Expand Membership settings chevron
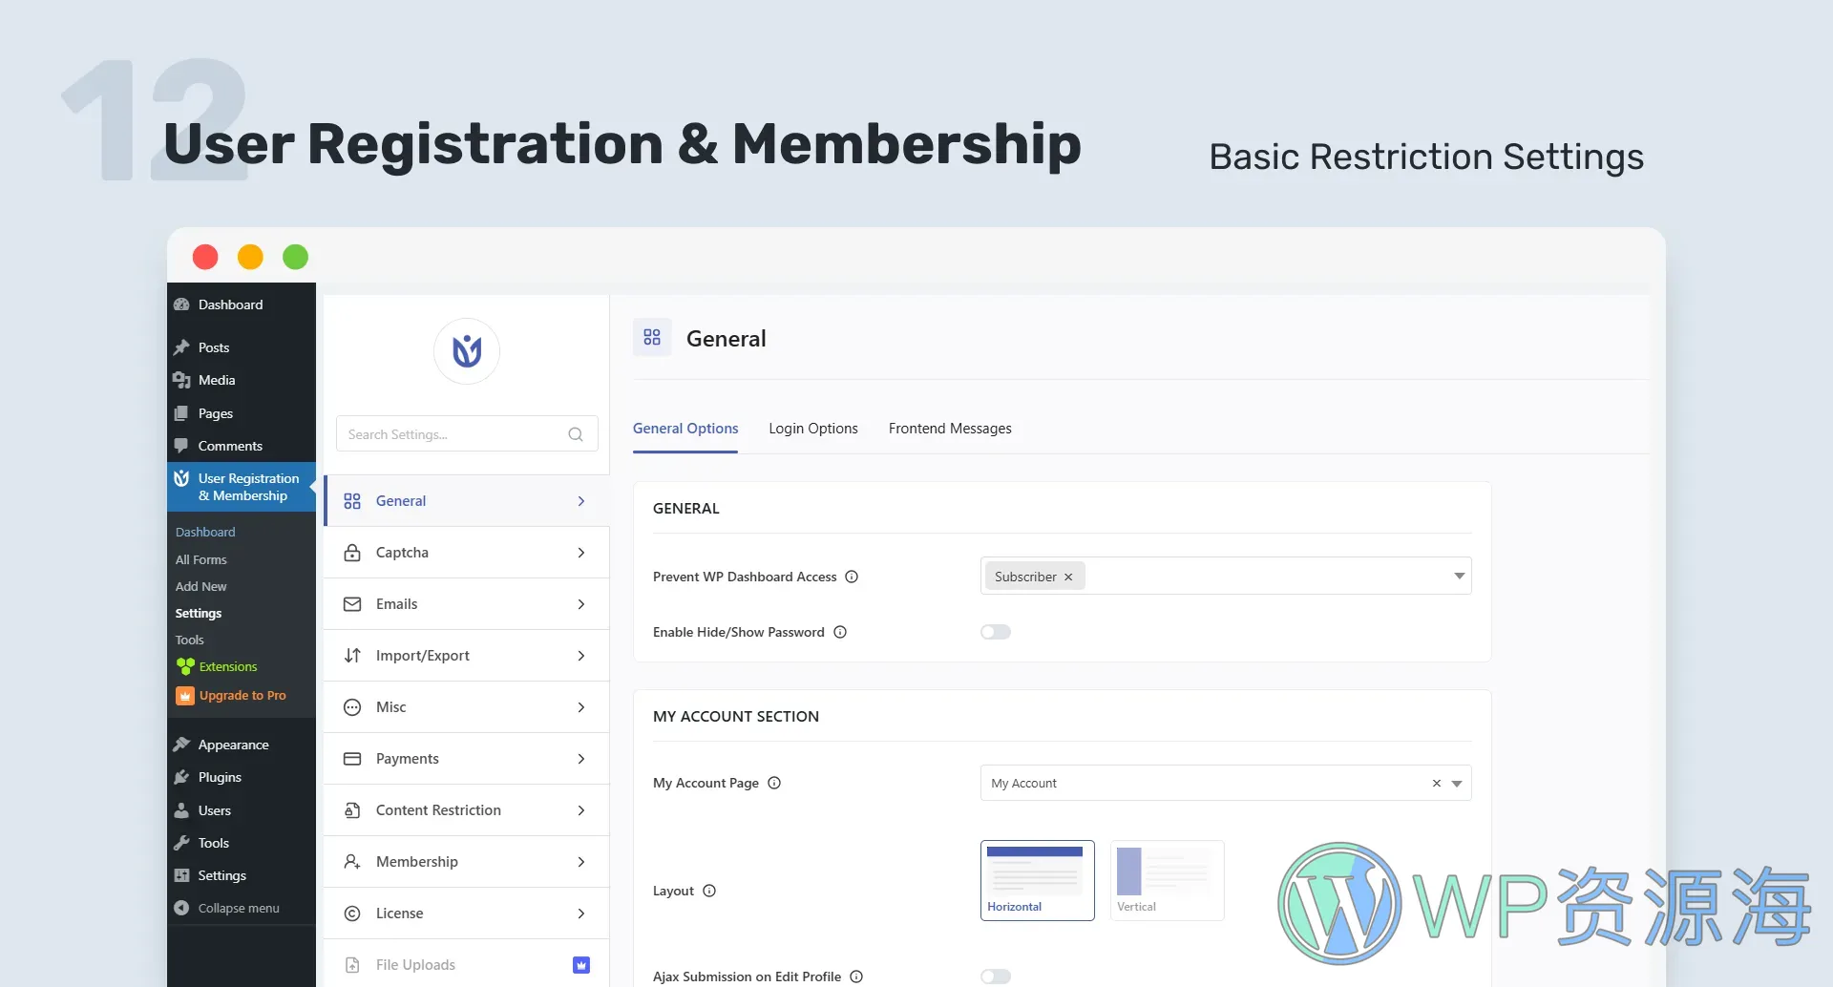 tap(581, 862)
